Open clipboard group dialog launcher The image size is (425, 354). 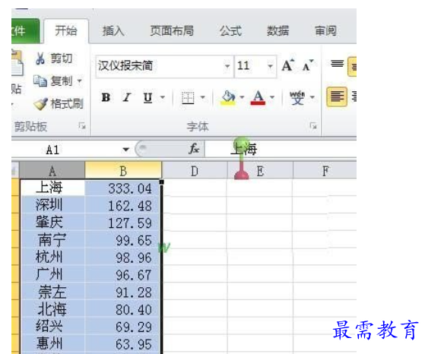[82, 125]
